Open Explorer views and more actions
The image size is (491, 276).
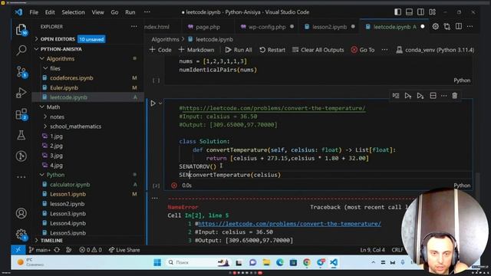point(134,27)
